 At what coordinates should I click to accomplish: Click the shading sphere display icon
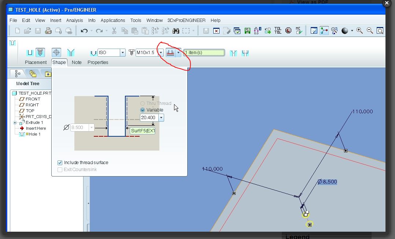pyautogui.click(x=344, y=31)
